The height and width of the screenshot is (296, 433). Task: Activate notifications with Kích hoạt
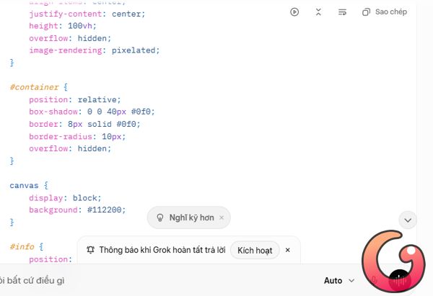tap(255, 250)
